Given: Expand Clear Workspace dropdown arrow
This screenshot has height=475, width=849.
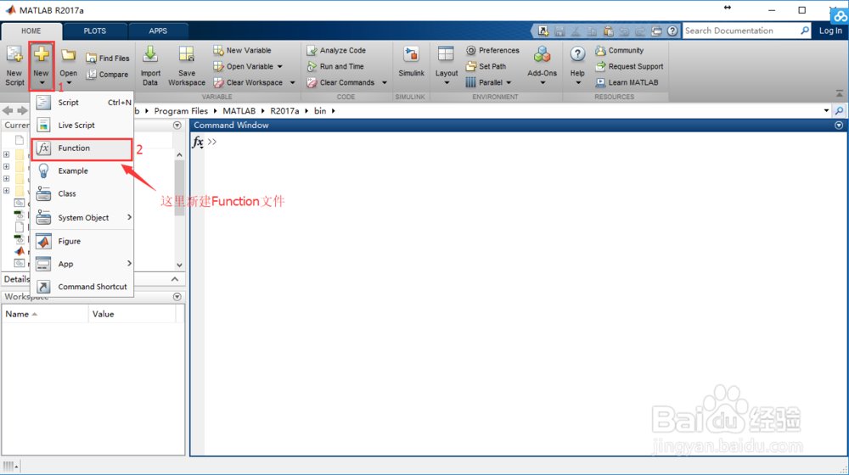Looking at the screenshot, I should coord(292,83).
